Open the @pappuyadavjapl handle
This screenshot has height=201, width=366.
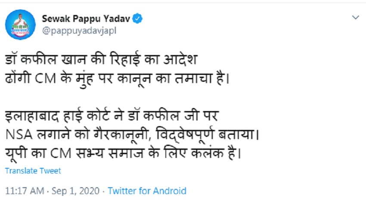point(79,30)
